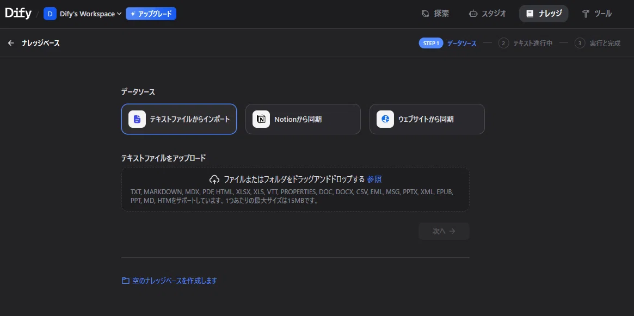
Task: Open the 探索 explore tab
Action: (435, 14)
